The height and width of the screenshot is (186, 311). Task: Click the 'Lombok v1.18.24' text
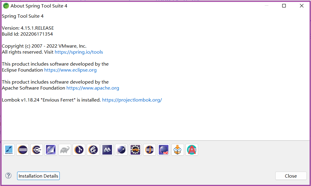21,100
